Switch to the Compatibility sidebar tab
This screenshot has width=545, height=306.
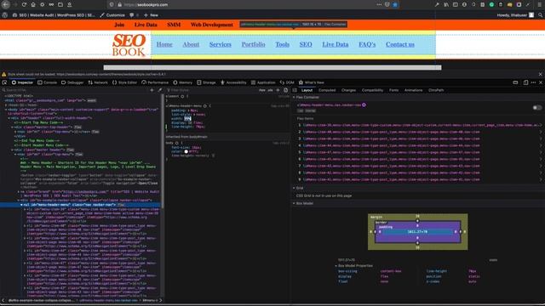click(x=372, y=90)
